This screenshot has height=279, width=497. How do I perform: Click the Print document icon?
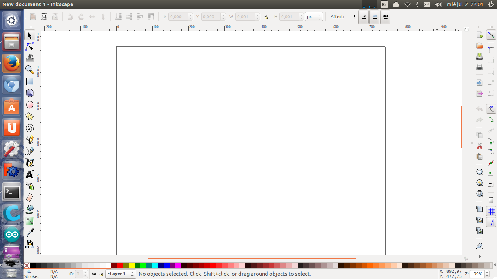click(480, 67)
